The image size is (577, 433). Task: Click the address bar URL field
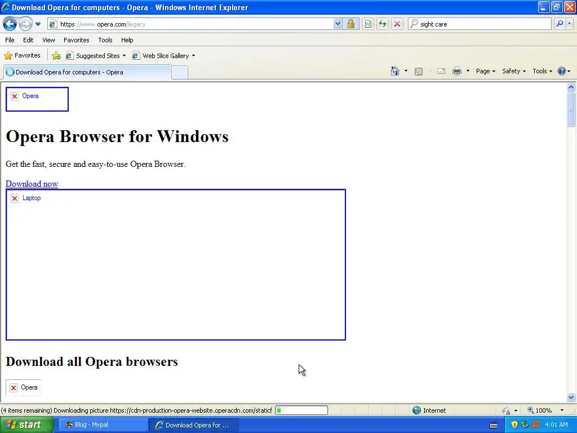point(190,24)
